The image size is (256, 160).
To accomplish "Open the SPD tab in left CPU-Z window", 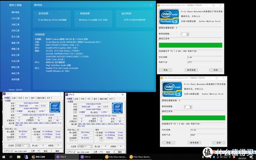I will pos(26,98).
